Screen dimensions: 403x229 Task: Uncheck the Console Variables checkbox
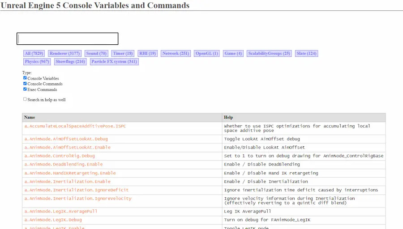pos(25,78)
